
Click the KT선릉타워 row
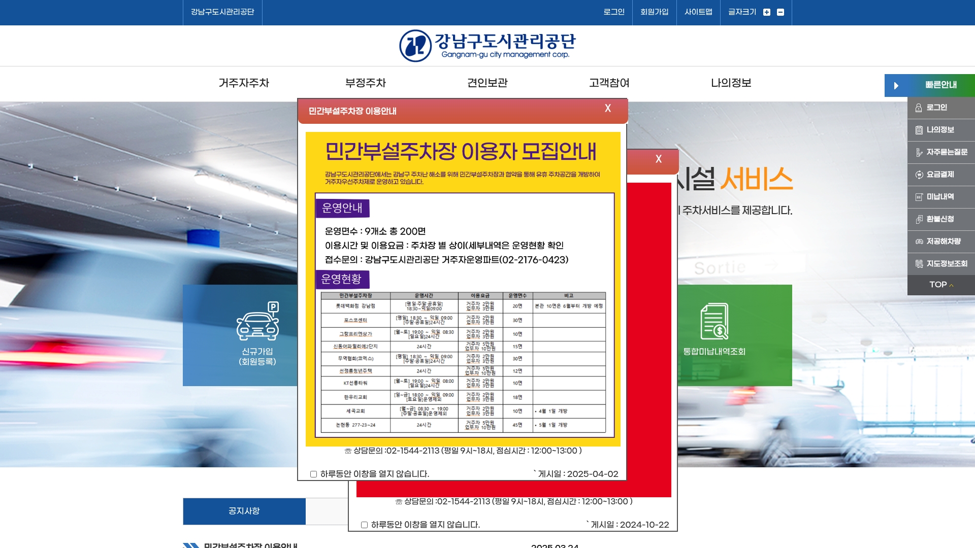463,383
